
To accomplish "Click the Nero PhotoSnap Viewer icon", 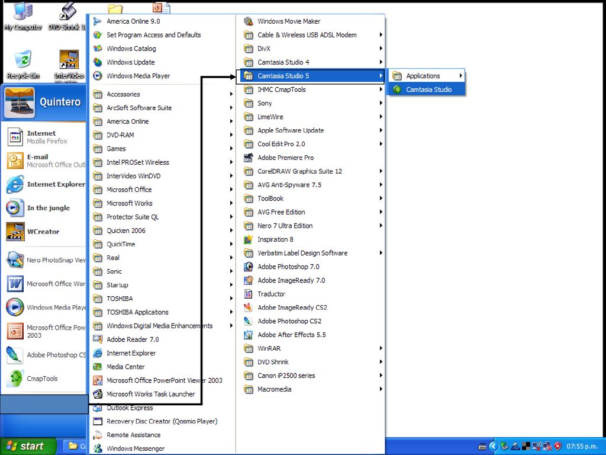I will pos(15,259).
